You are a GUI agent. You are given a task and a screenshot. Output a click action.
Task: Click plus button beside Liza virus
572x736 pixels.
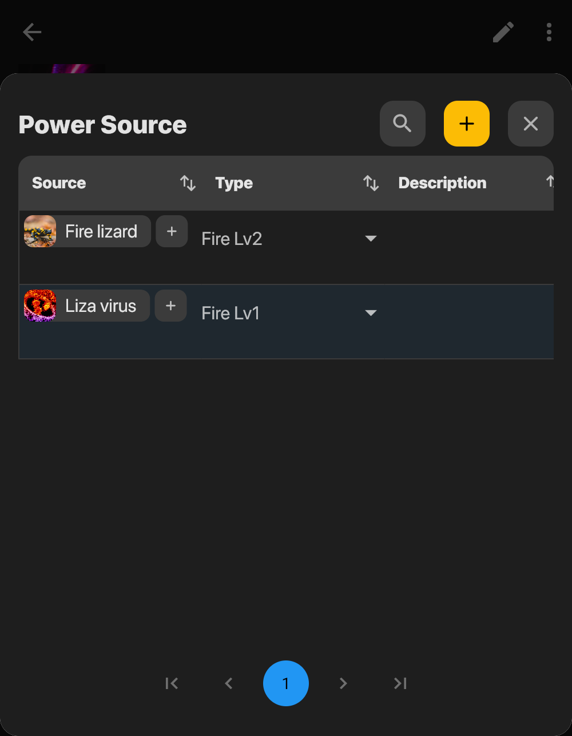pyautogui.click(x=170, y=306)
